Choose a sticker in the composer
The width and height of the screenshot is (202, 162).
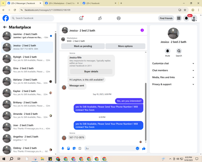click(x=74, y=149)
